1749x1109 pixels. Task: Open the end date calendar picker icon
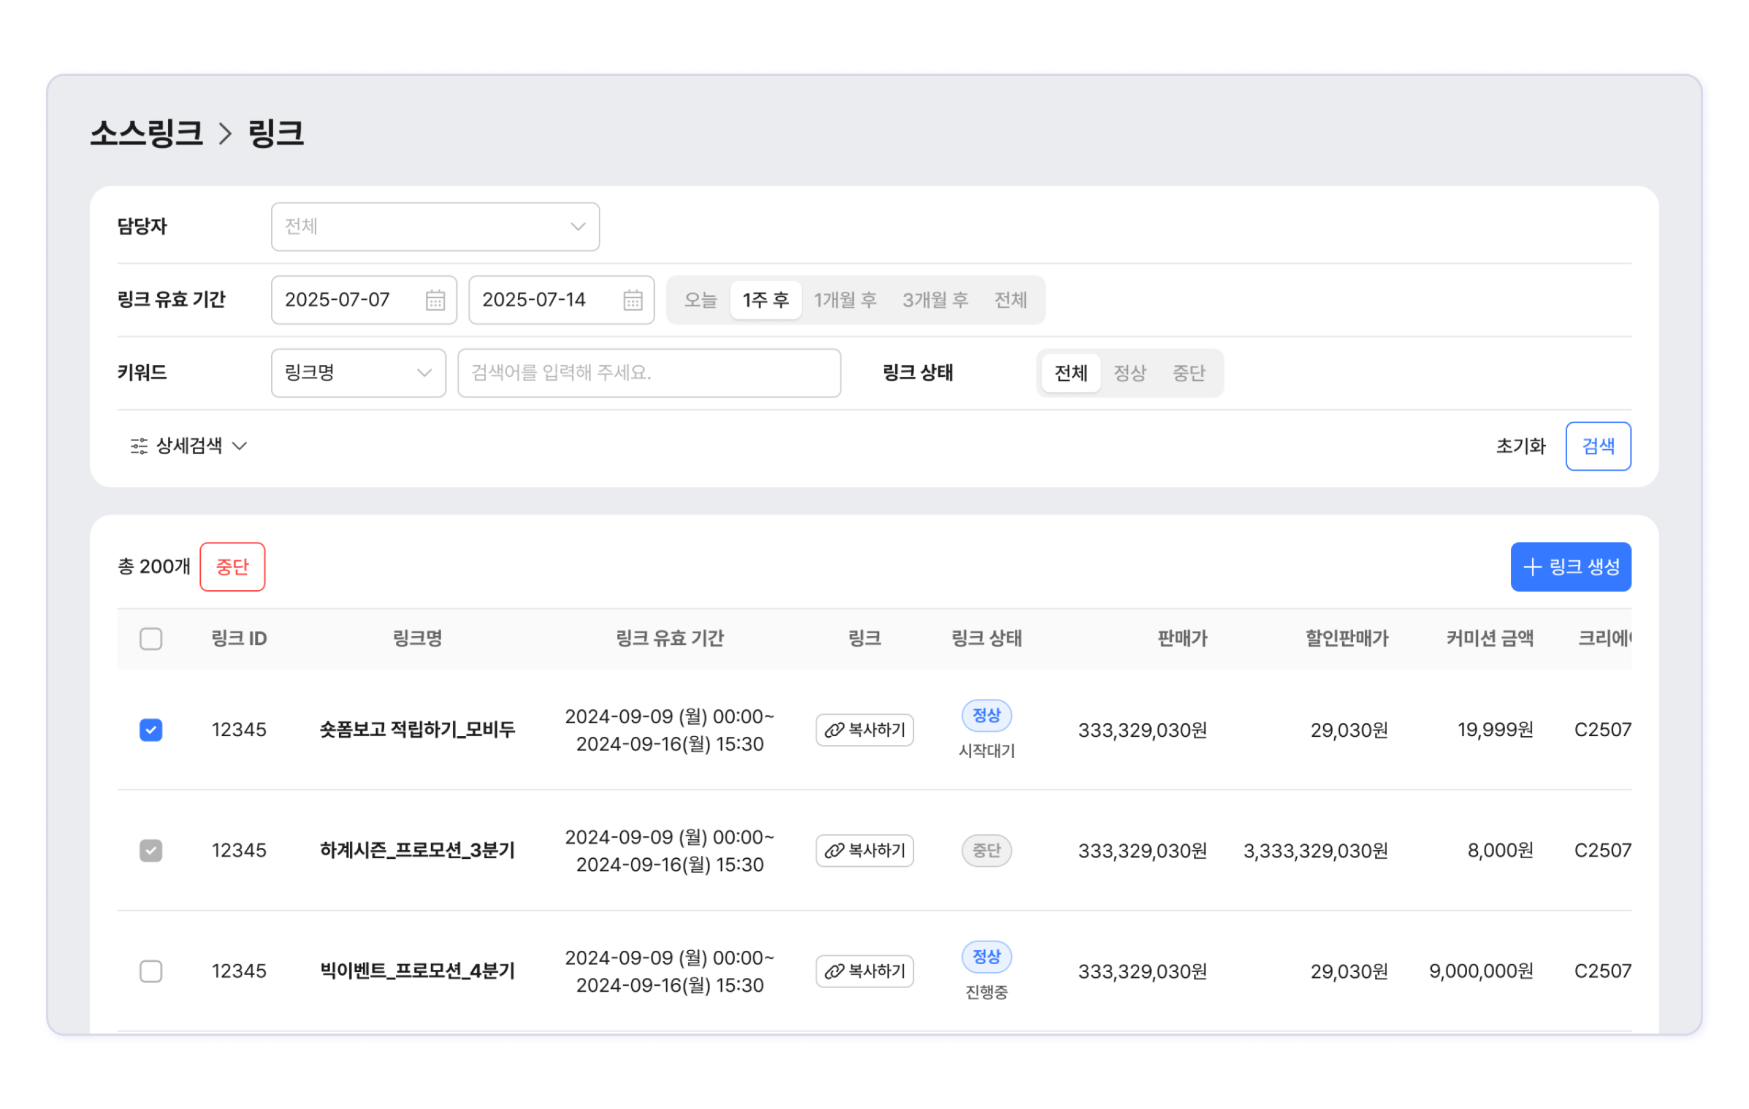(633, 300)
